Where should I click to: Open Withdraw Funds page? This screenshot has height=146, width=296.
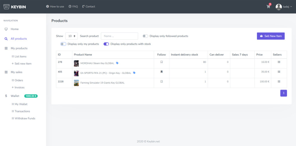click(23, 119)
